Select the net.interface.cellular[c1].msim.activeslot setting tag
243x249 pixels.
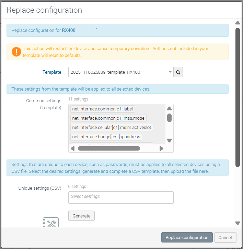coord(112,128)
